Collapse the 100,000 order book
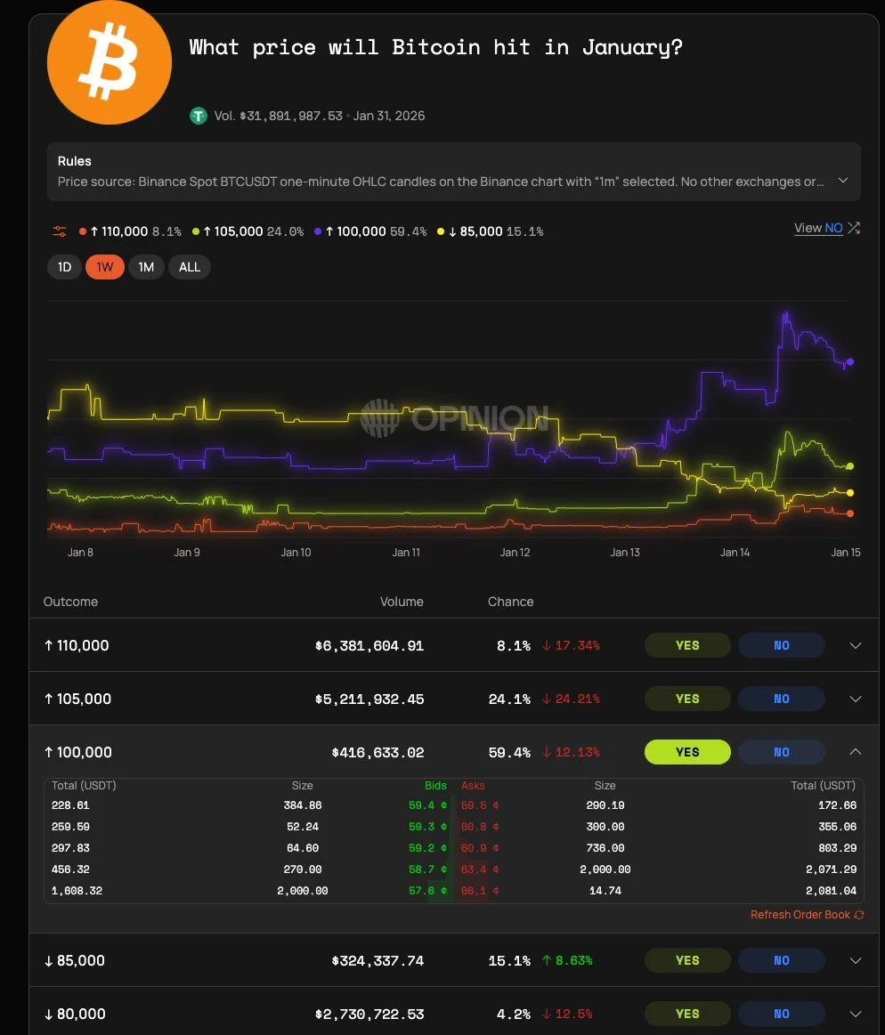This screenshot has height=1035, width=885. 855,751
